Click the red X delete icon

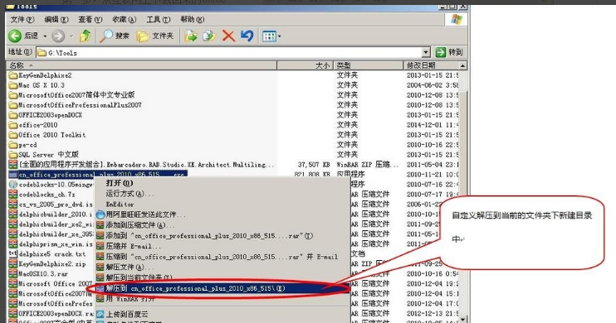click(228, 36)
